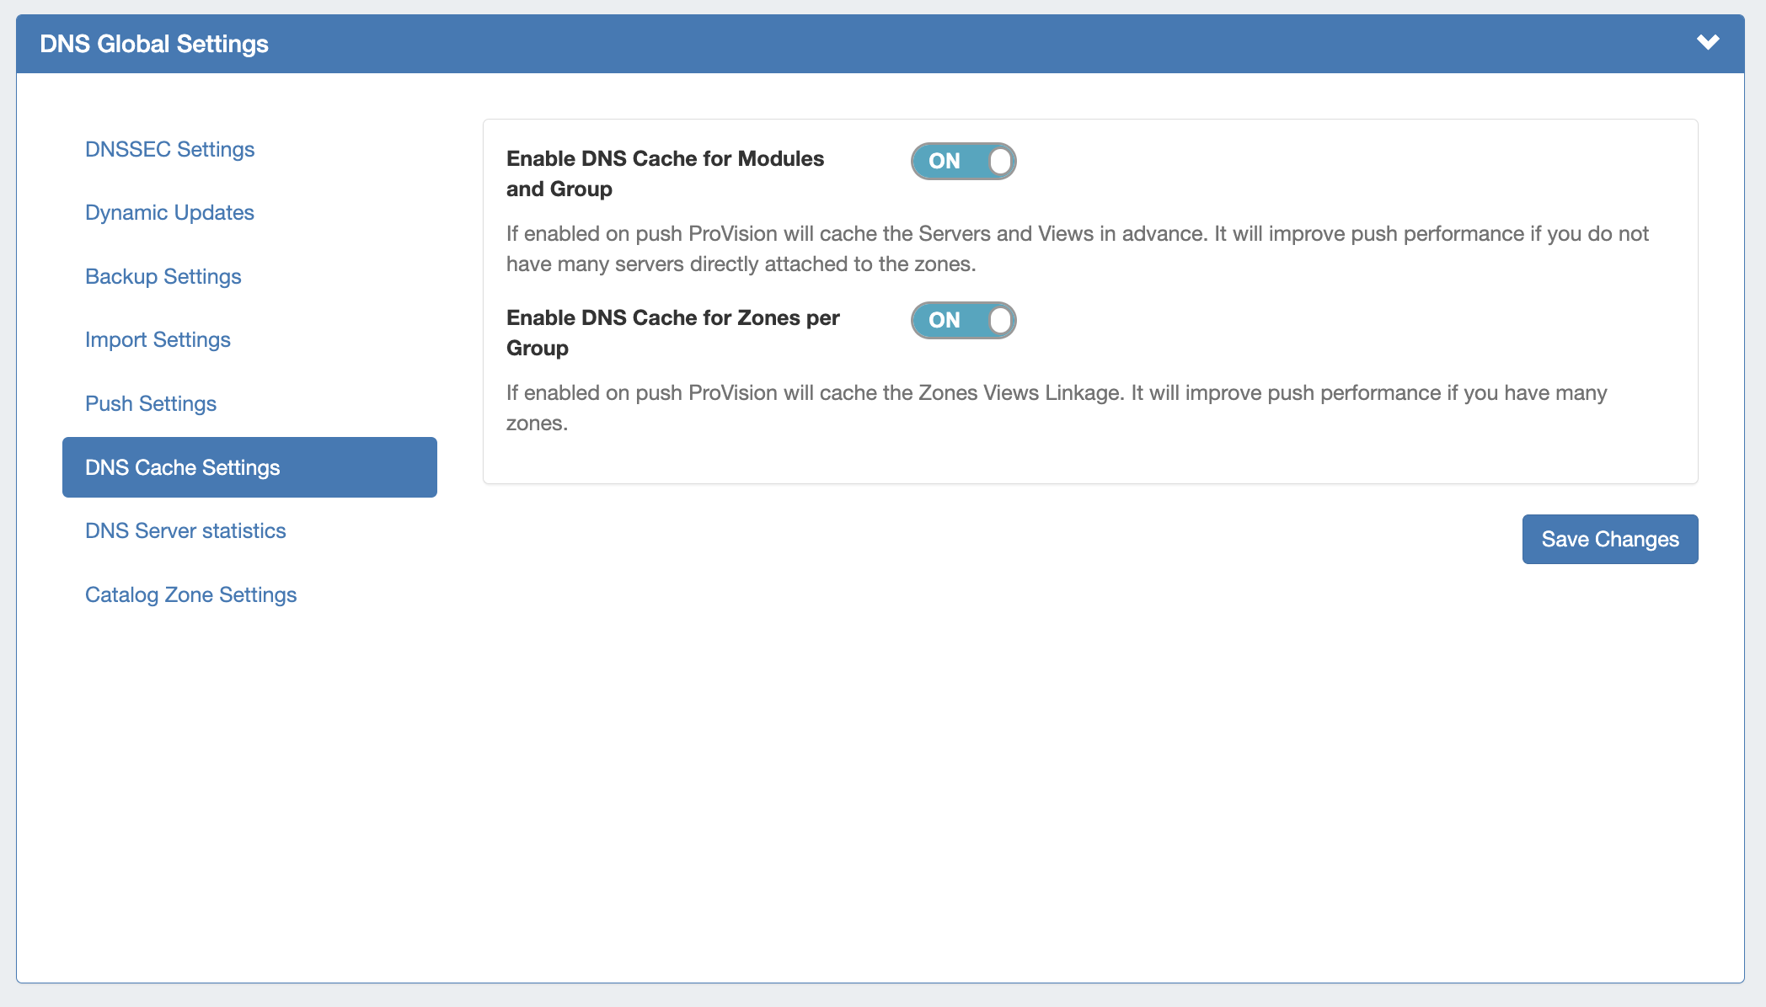Click the Save Changes button
Image resolution: width=1766 pixels, height=1007 pixels.
pos(1609,539)
